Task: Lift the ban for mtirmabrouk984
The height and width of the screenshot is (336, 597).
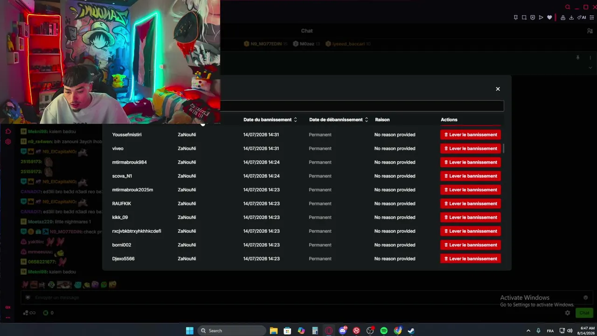Action: [x=471, y=162]
